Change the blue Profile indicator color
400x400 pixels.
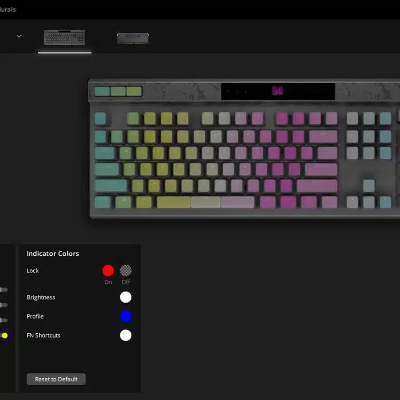(126, 316)
